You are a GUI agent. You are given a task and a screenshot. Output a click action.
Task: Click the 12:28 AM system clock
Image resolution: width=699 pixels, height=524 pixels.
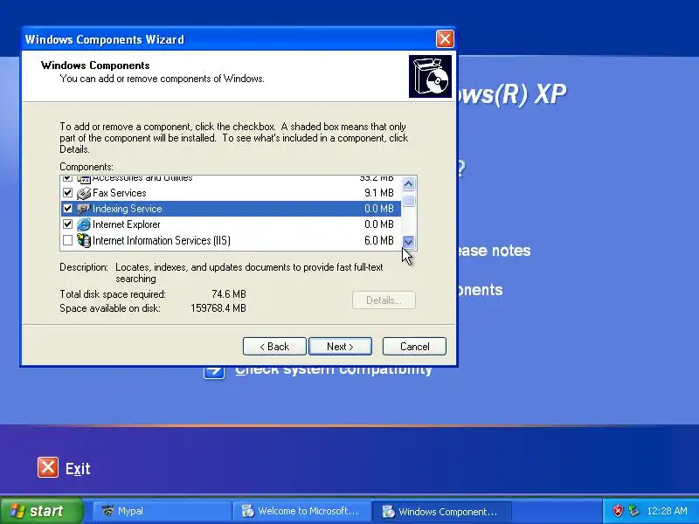click(667, 511)
